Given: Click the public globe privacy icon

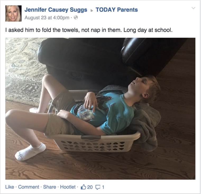Looking at the screenshot, I should 76,17.
